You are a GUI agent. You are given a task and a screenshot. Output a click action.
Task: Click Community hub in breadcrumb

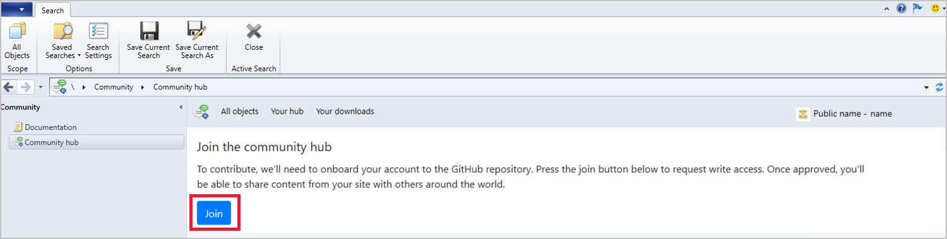(180, 87)
